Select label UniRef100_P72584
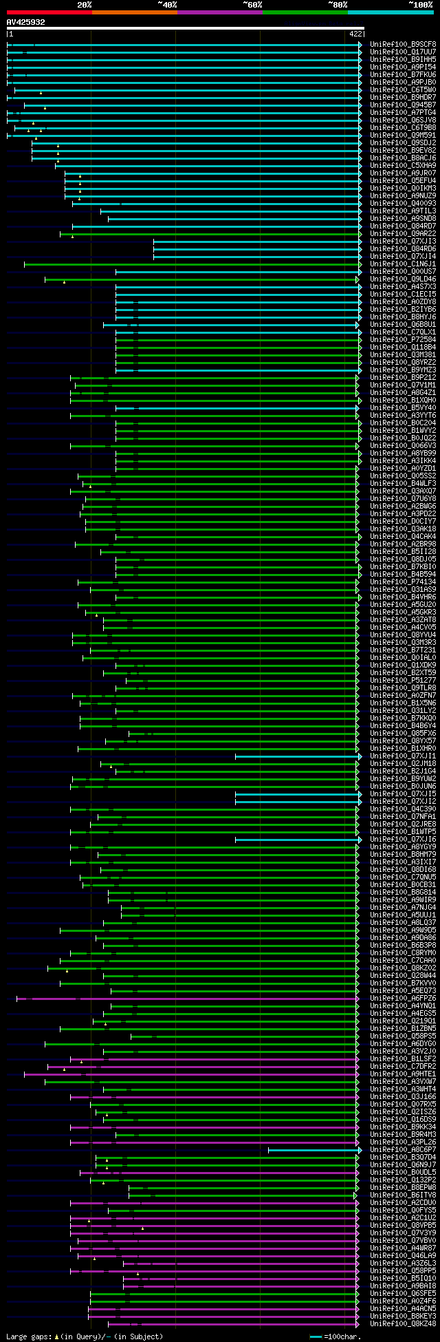The height and width of the screenshot is (1342, 440). click(x=403, y=340)
